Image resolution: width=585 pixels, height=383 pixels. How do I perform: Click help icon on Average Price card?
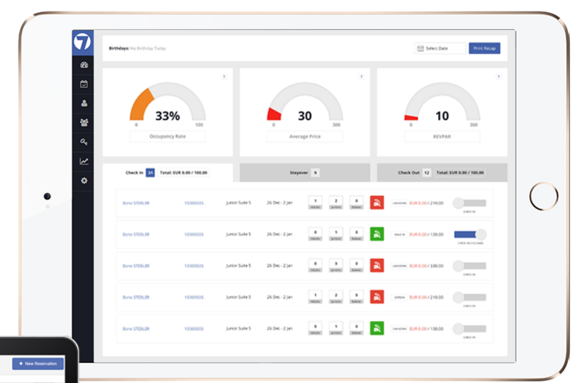coord(361,77)
